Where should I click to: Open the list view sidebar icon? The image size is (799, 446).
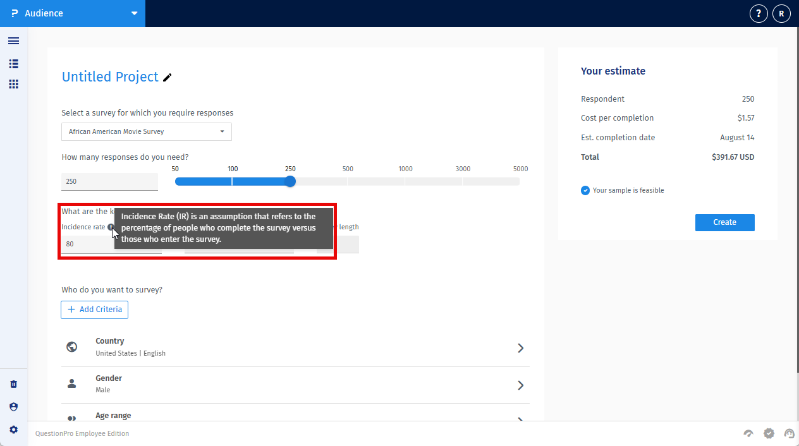pyautogui.click(x=13, y=64)
